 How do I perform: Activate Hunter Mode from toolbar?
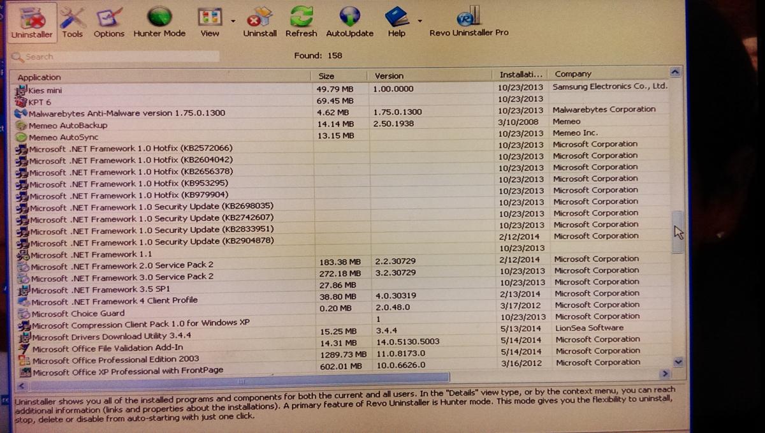[x=159, y=22]
